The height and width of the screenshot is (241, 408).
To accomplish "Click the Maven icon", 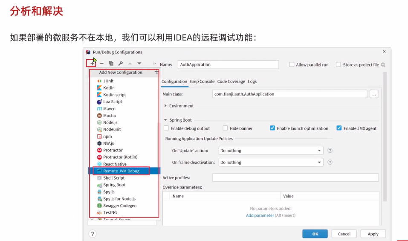I will (99, 109).
